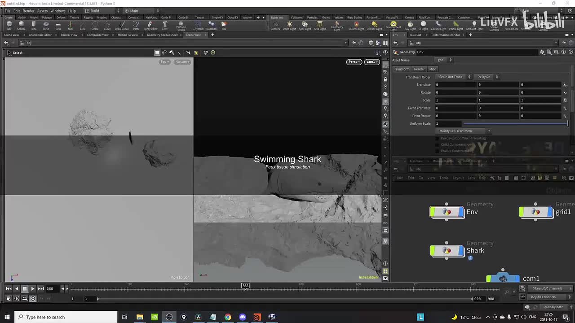The height and width of the screenshot is (323, 575).
Task: Toggle the real-time playback button
Action: coord(32,299)
